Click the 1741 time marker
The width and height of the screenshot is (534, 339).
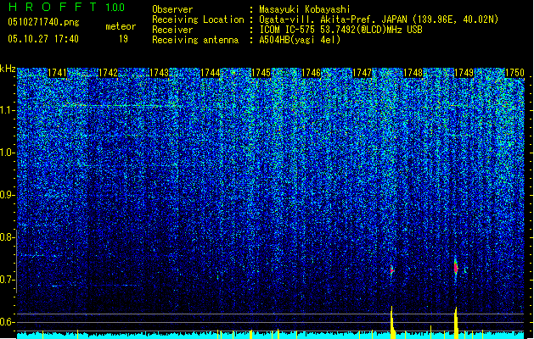(57, 73)
